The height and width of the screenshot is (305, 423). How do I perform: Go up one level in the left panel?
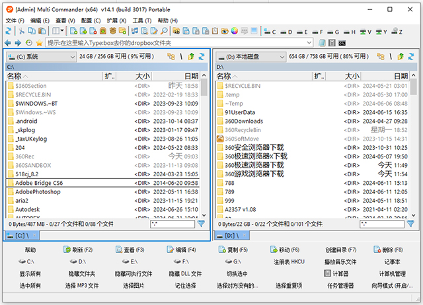191,56
